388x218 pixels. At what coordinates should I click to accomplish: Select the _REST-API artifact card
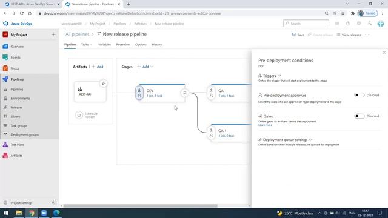click(x=90, y=92)
